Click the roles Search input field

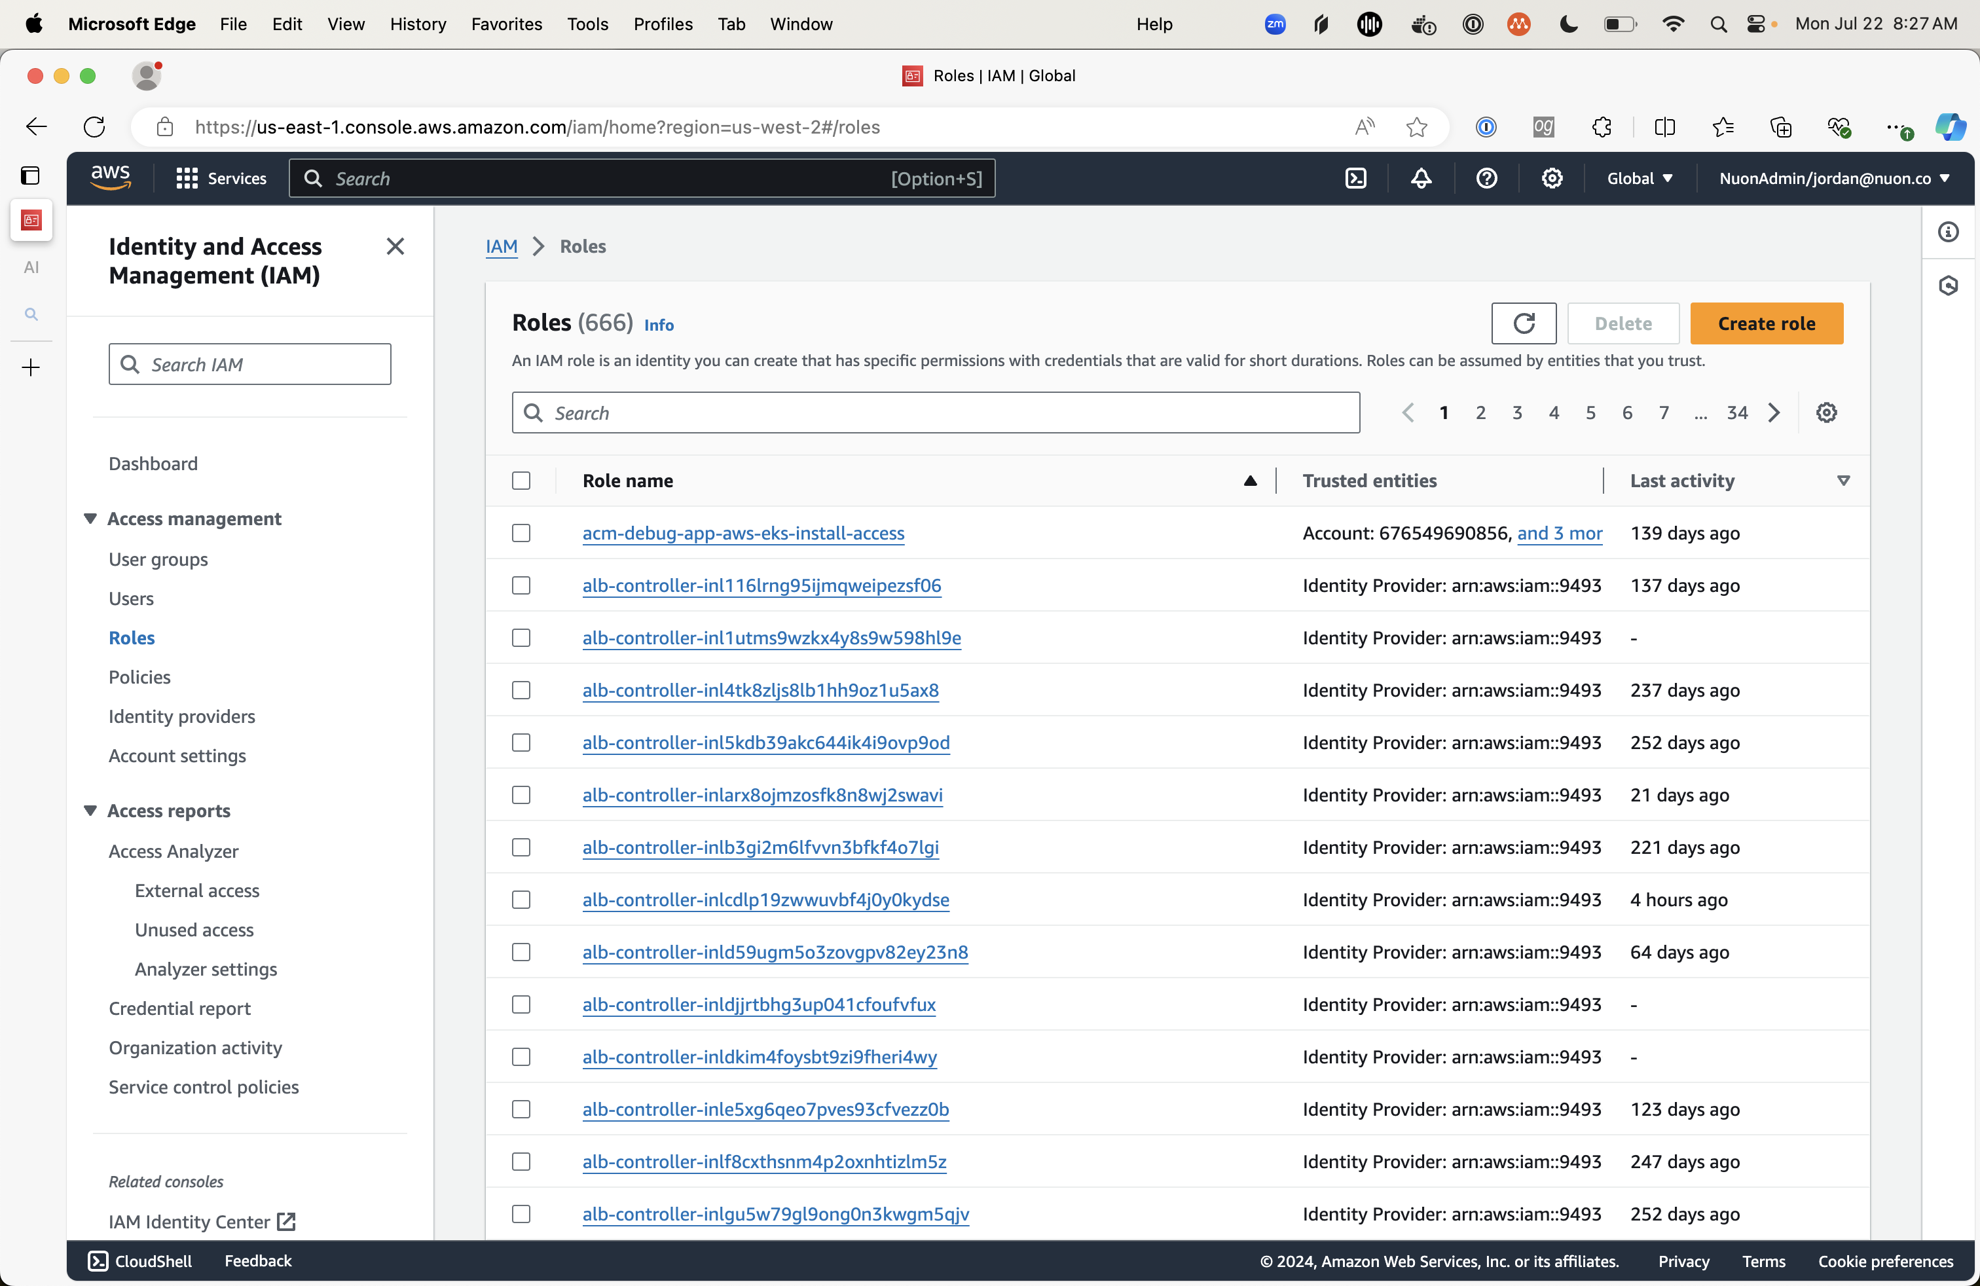click(936, 413)
